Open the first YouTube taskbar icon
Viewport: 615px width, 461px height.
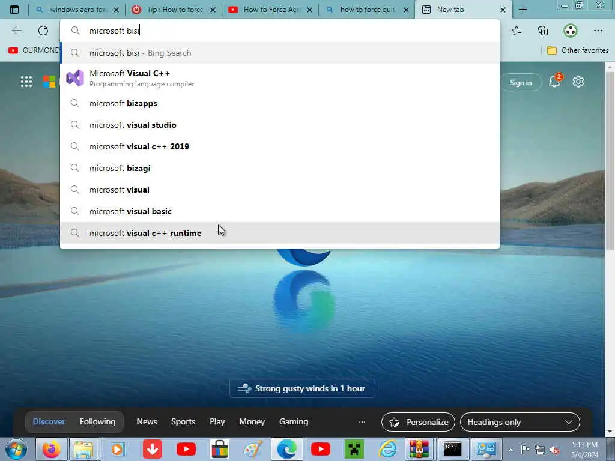[x=186, y=449]
